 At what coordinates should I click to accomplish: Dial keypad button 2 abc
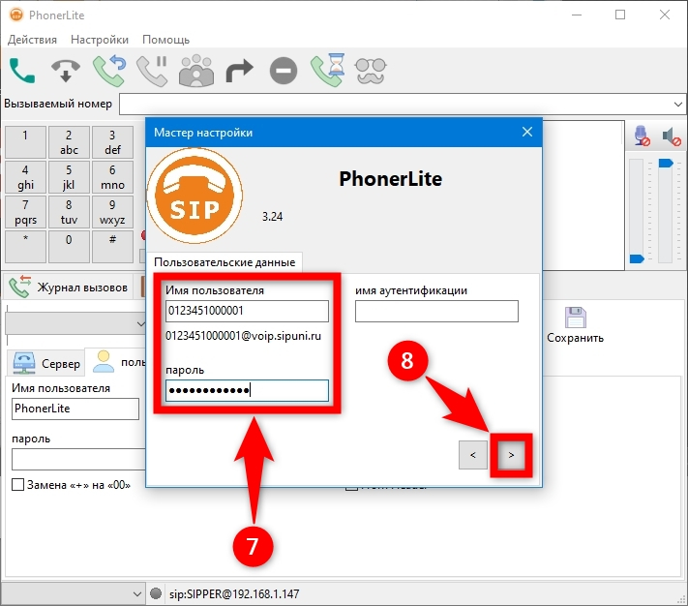pos(69,141)
